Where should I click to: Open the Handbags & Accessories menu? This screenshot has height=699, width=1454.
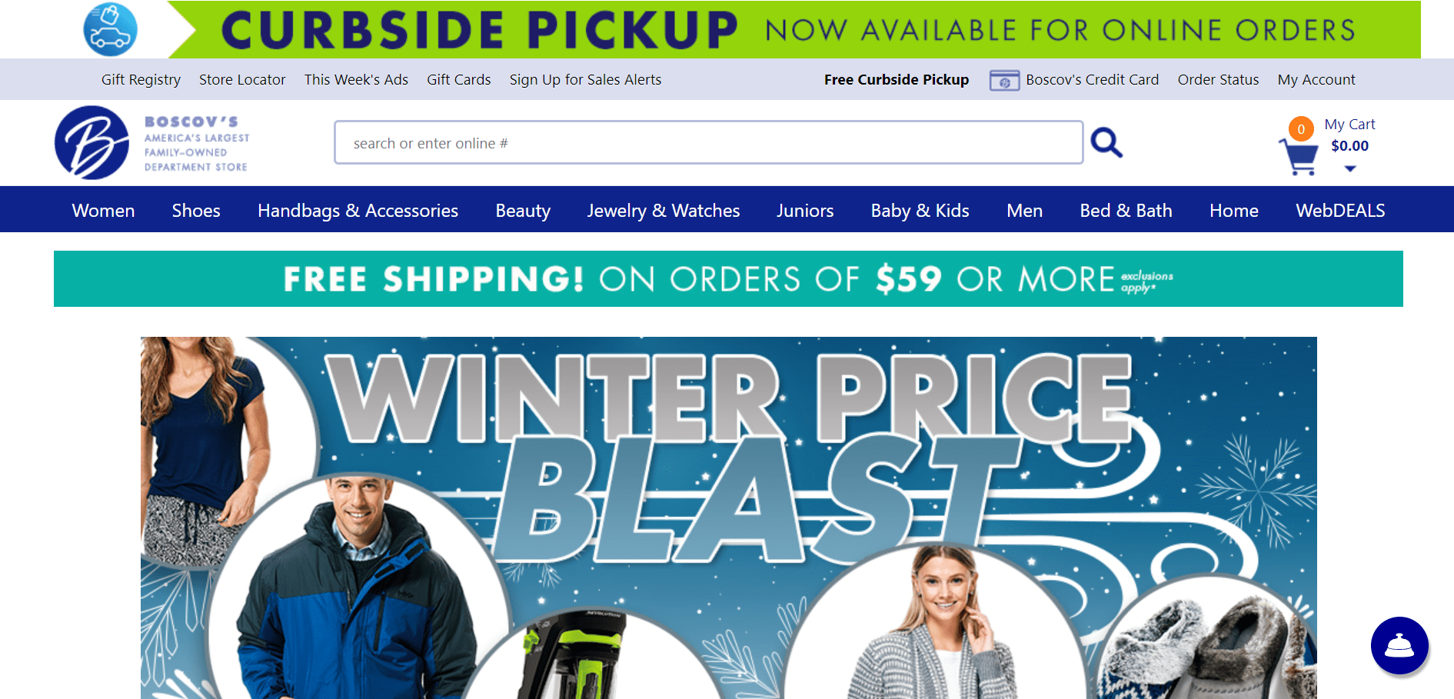coord(358,210)
